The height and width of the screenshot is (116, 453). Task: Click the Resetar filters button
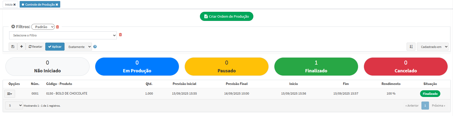[x=35, y=47]
